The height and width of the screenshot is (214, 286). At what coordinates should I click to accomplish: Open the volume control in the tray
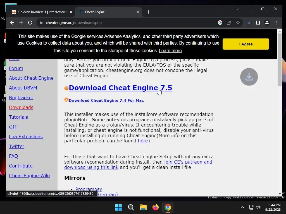258,207
